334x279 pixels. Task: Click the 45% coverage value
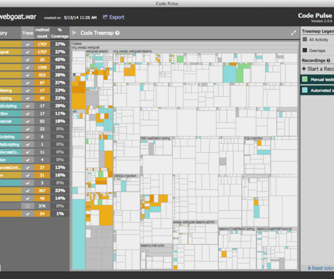(x=60, y=60)
